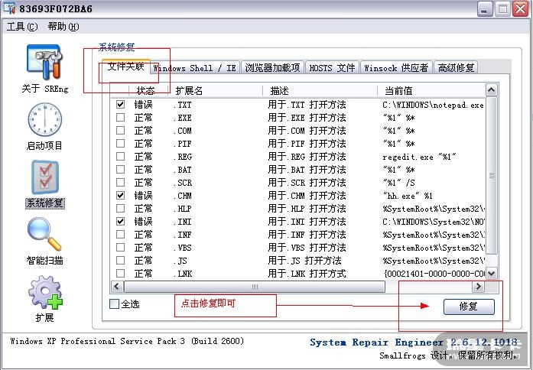Click the 修复 button

pyautogui.click(x=469, y=307)
